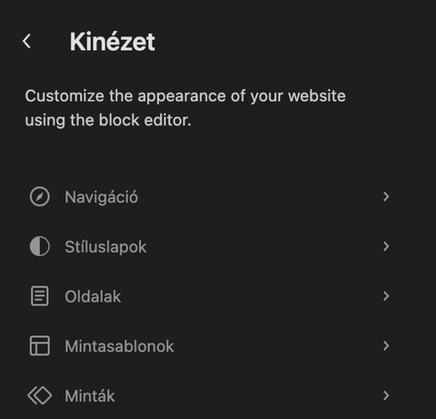The width and height of the screenshot is (436, 419).
Task: Expand the Minták chevron arrow
Action: point(386,395)
